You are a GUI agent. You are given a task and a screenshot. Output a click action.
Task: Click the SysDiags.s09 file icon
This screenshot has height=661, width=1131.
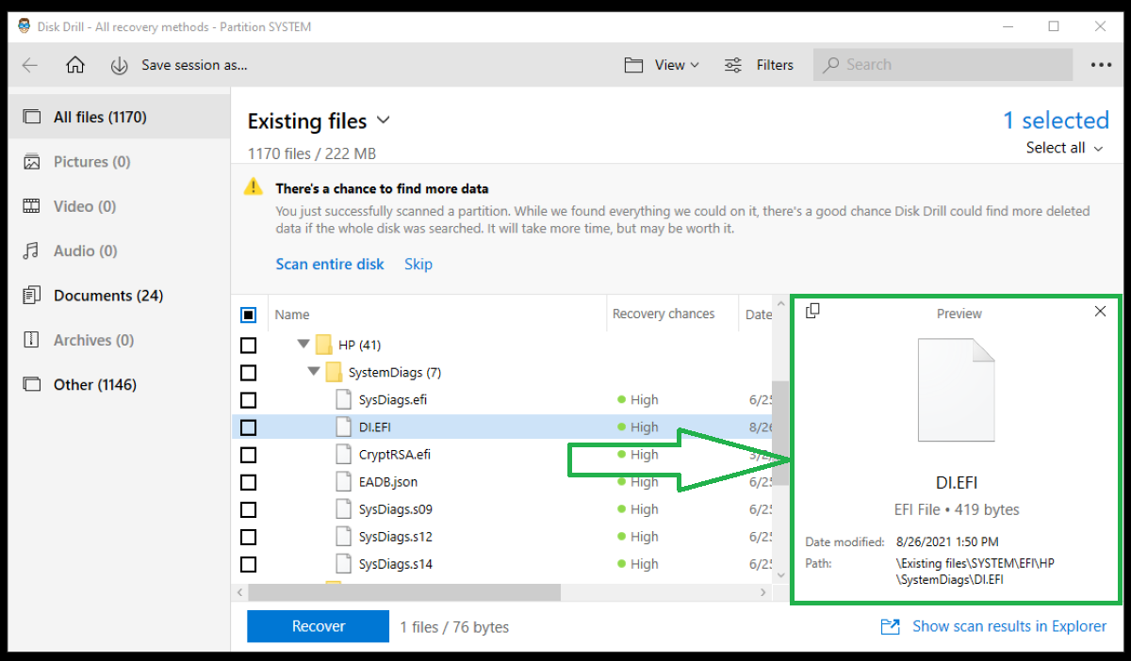click(343, 508)
